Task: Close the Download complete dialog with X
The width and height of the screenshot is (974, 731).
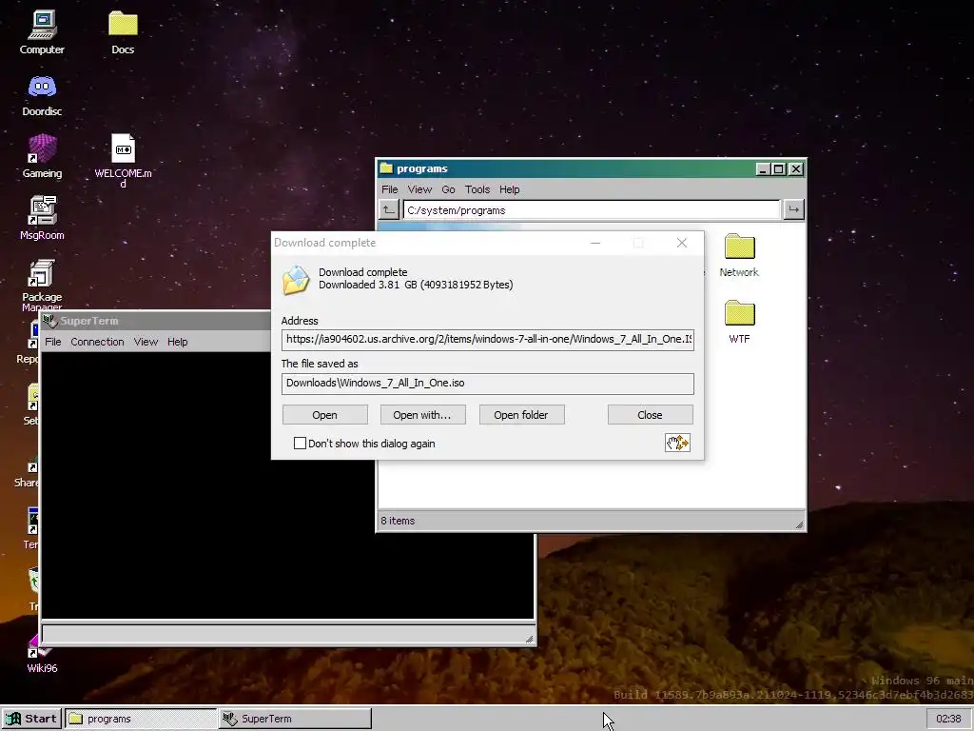Action: coord(681,243)
